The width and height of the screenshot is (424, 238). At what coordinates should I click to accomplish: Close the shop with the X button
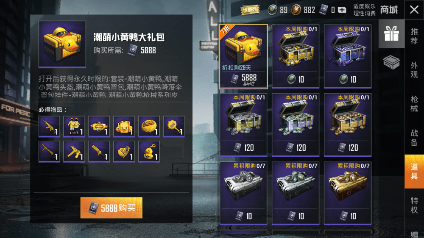point(414,10)
